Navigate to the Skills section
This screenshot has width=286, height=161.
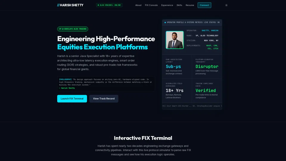coord(179,5)
